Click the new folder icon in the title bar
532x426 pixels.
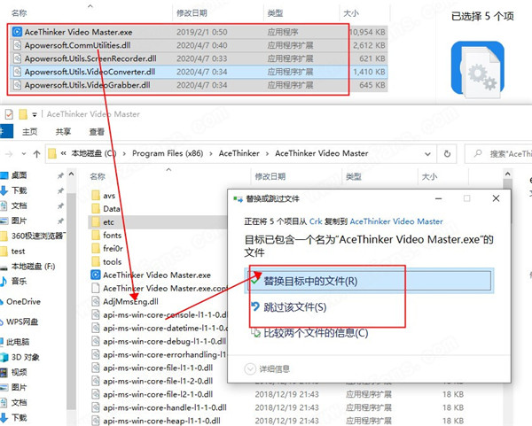[23, 114]
